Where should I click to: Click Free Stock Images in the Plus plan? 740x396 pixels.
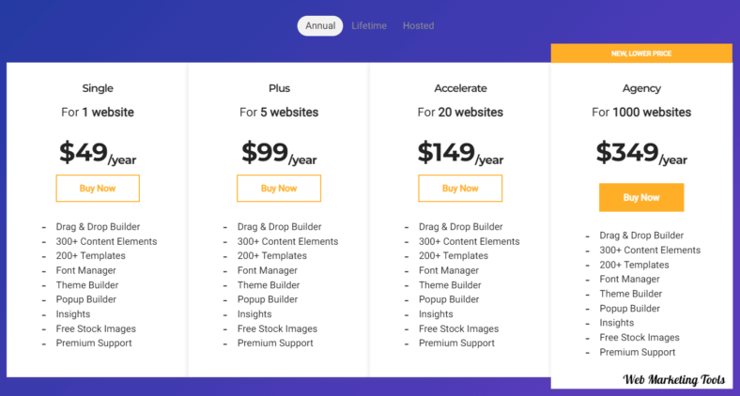coord(277,328)
